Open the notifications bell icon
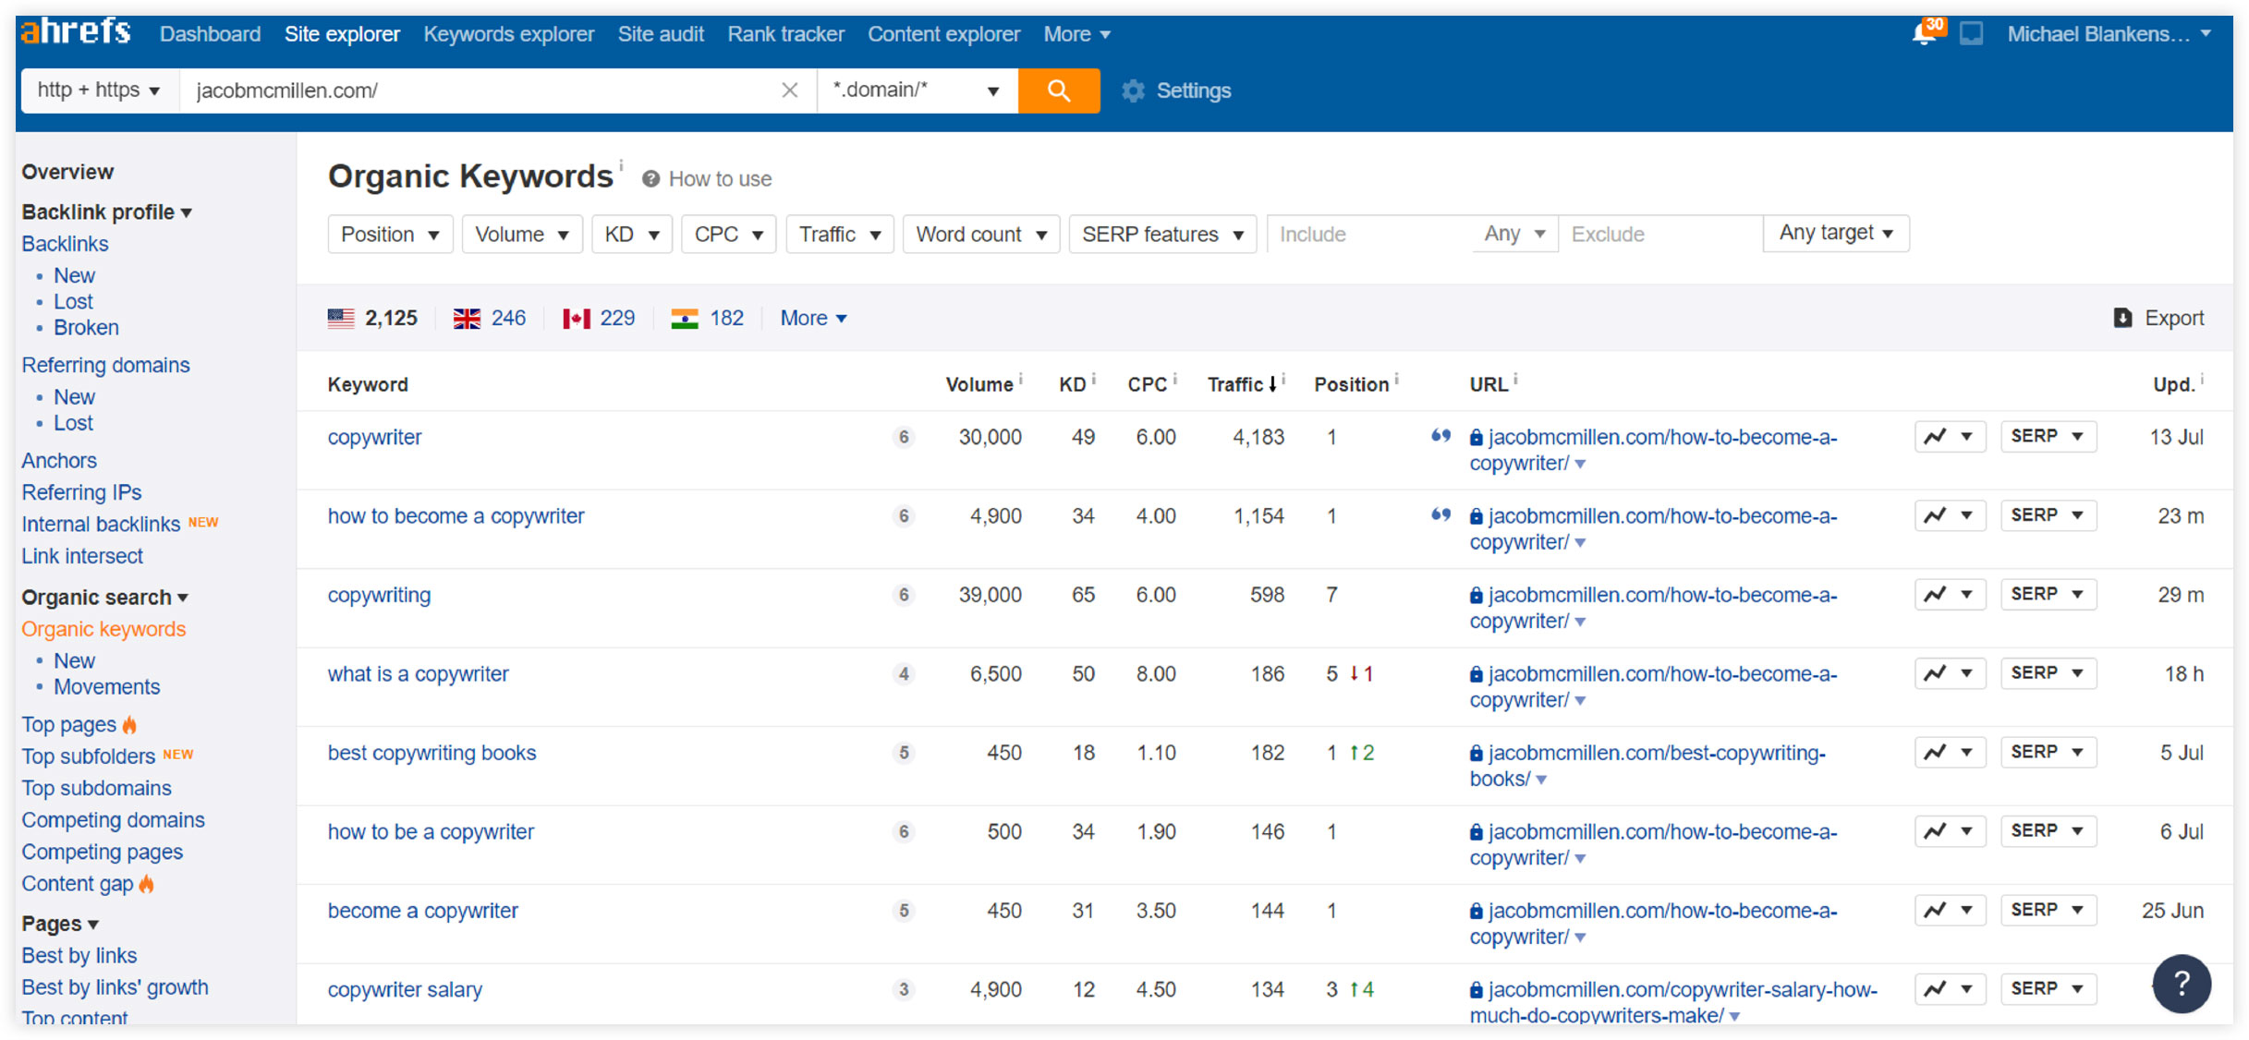 pos(1925,34)
